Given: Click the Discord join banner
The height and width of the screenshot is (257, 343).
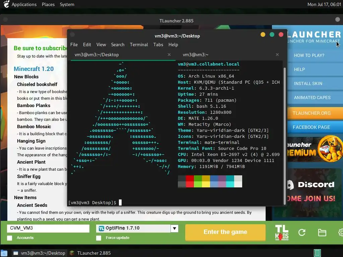Looking at the screenshot, I should click(315, 192).
